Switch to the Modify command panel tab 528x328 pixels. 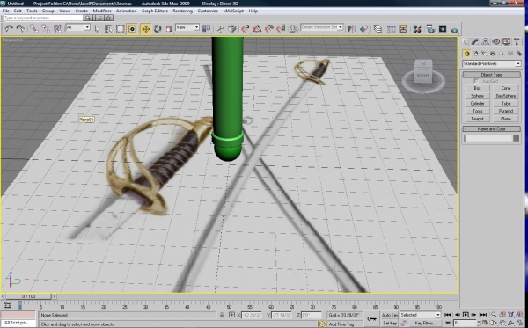[475, 41]
